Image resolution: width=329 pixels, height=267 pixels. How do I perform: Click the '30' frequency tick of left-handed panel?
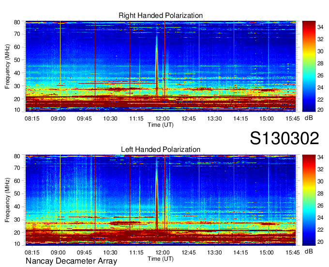(17, 220)
